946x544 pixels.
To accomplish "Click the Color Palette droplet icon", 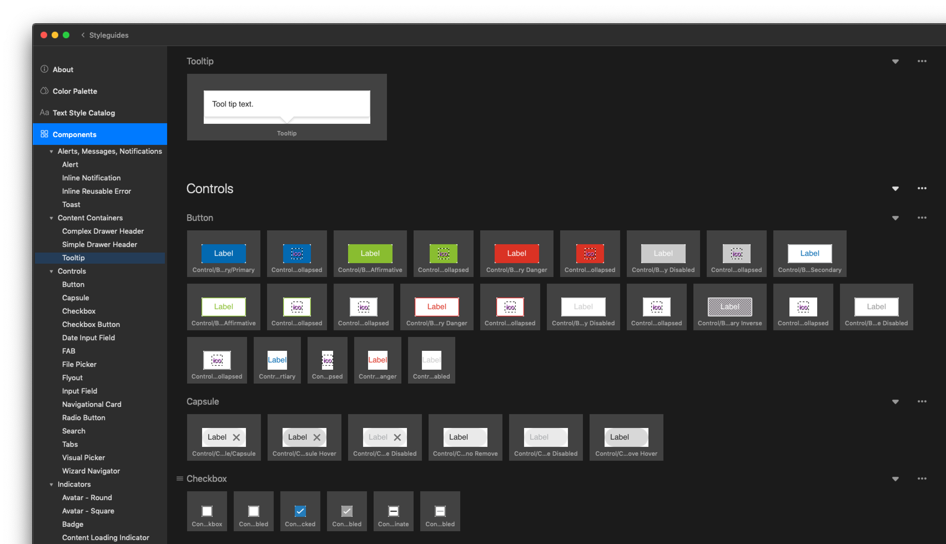I will 44,91.
